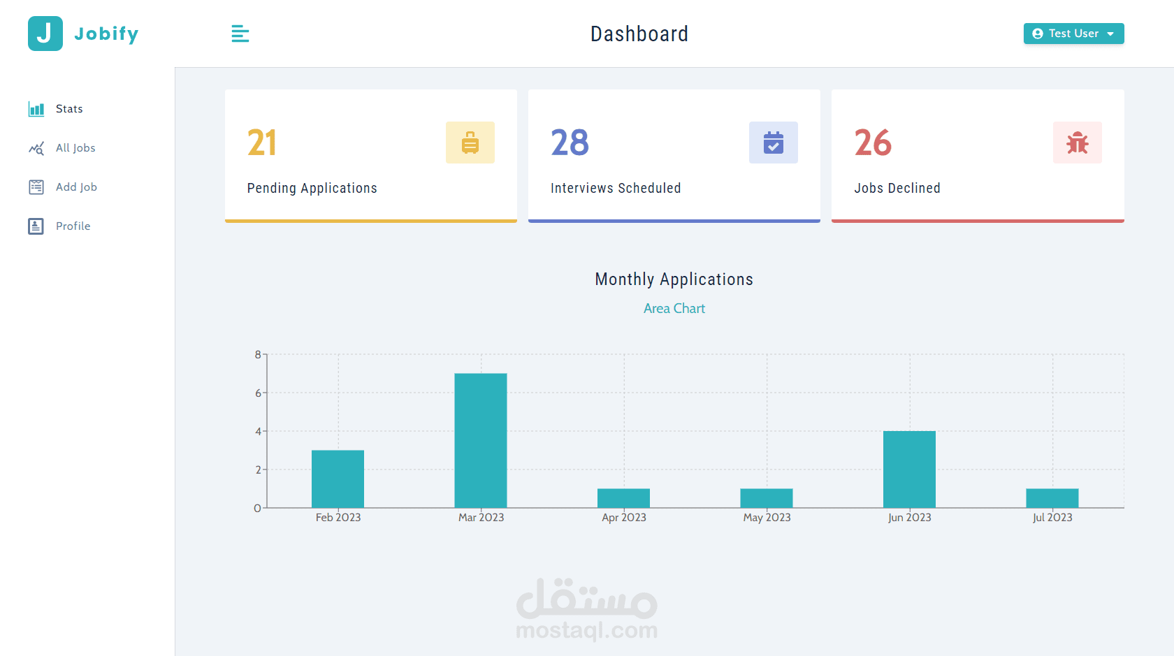Click the y-axis value 2

point(258,470)
